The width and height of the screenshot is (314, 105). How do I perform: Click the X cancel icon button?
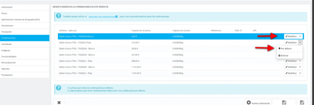[59, 102]
